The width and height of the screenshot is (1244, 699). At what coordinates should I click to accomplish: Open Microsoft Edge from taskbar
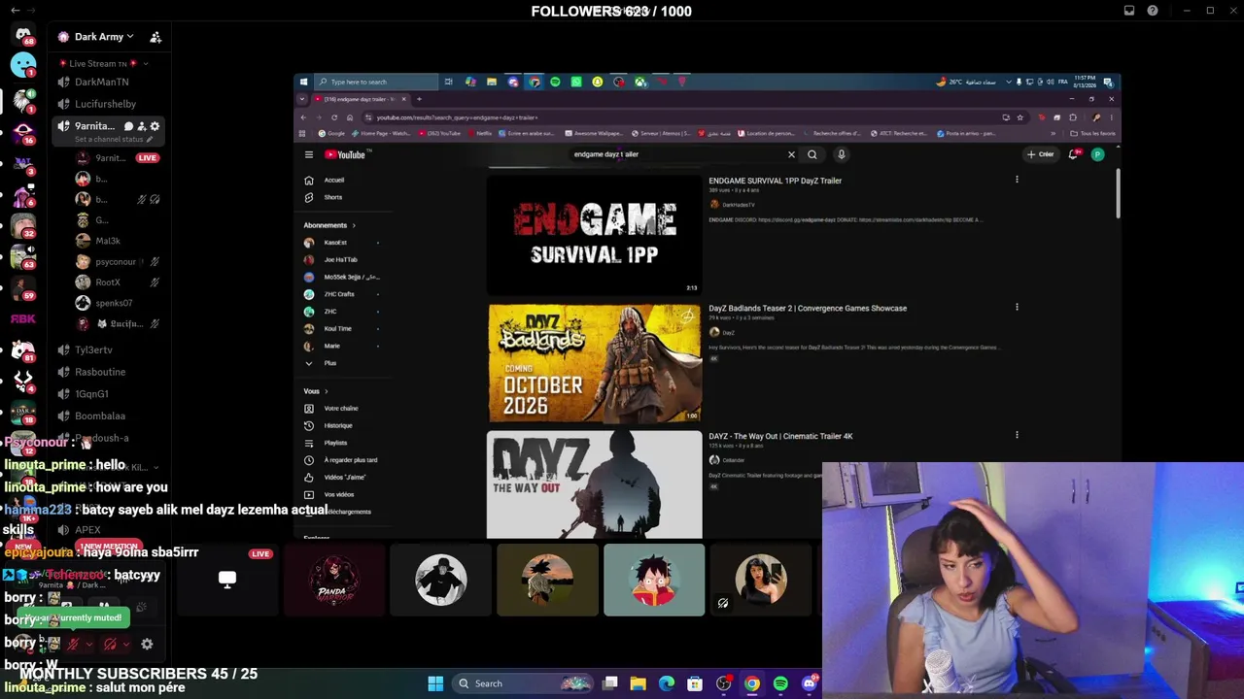pyautogui.click(x=667, y=683)
